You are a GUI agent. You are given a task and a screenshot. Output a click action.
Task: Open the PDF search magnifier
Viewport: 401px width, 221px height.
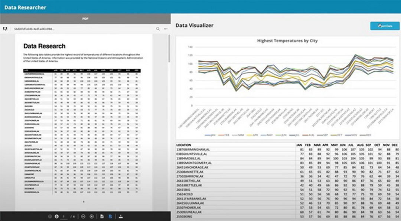click(x=158, y=29)
